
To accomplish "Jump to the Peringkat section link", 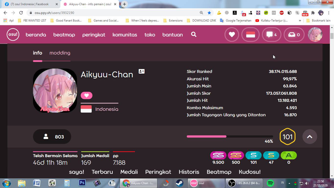I will point(158,172).
